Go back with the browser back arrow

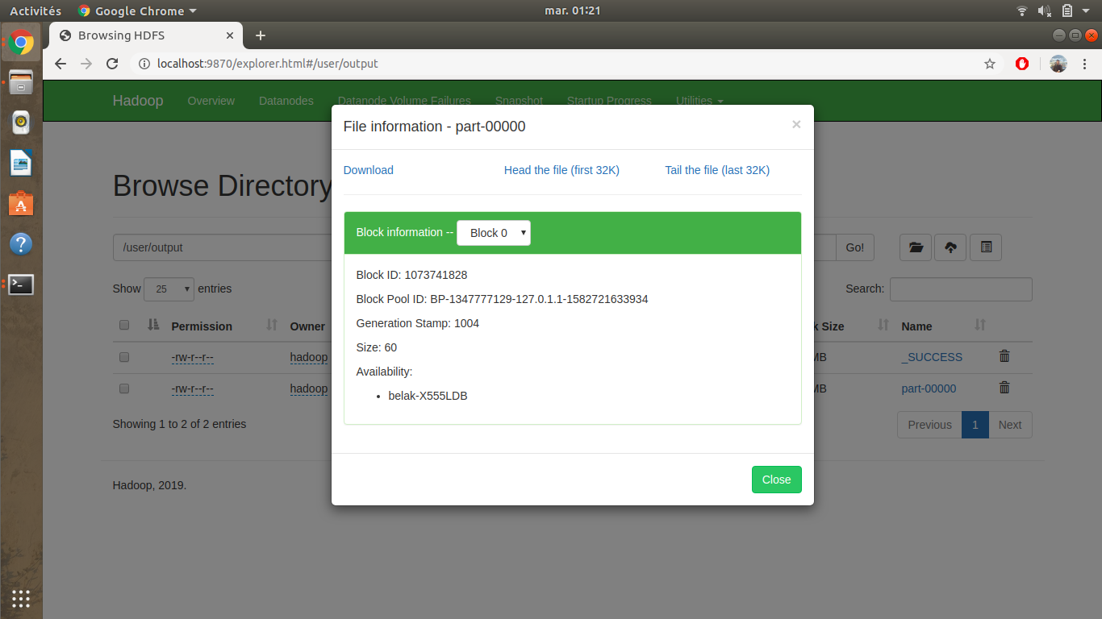coord(61,64)
